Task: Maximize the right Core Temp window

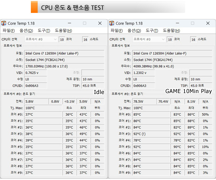Action: coord(193,23)
